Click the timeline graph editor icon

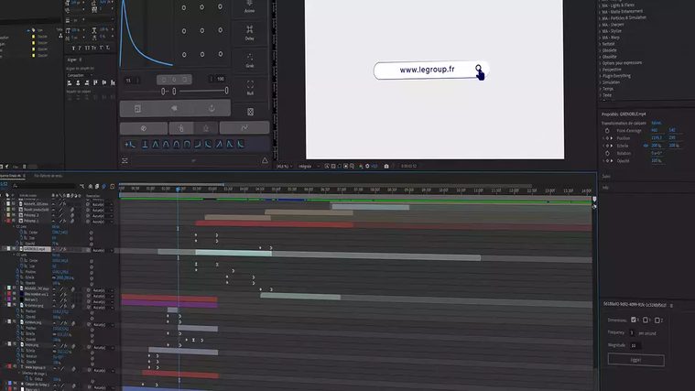[112, 187]
